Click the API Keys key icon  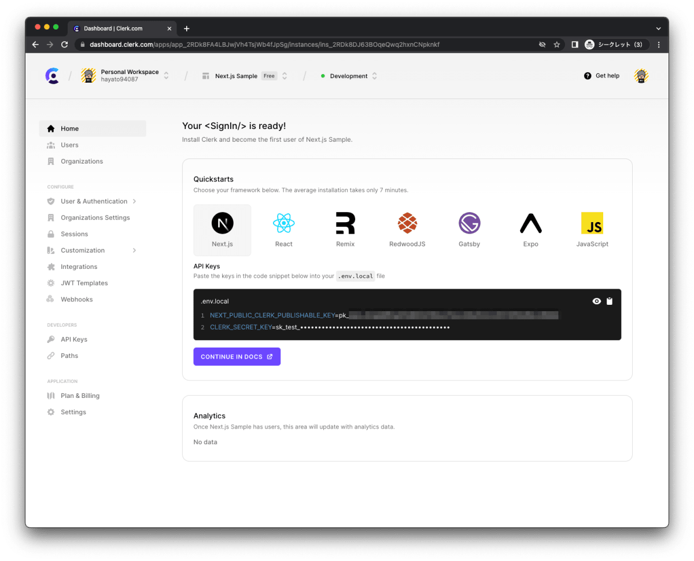coord(51,339)
